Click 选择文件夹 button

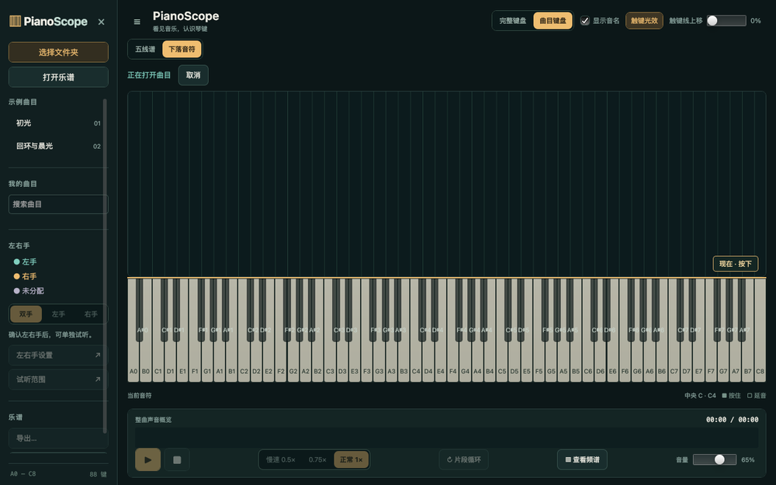tap(58, 52)
